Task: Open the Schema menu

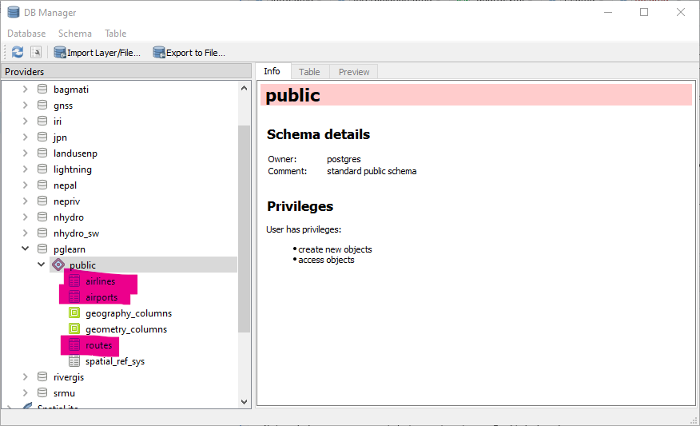Action: tap(74, 34)
